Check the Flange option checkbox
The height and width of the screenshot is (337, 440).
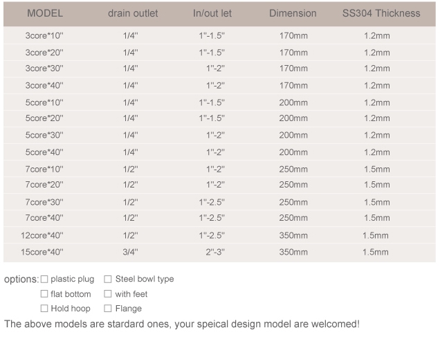108,309
